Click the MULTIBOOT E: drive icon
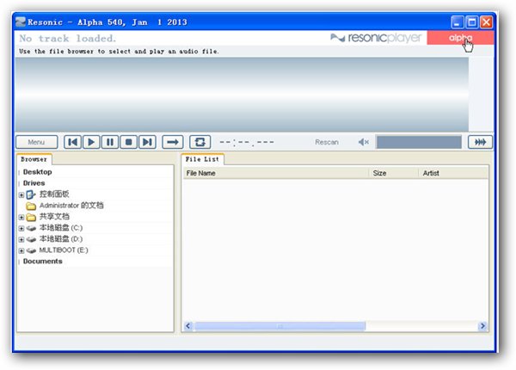The image size is (516, 370). (31, 251)
